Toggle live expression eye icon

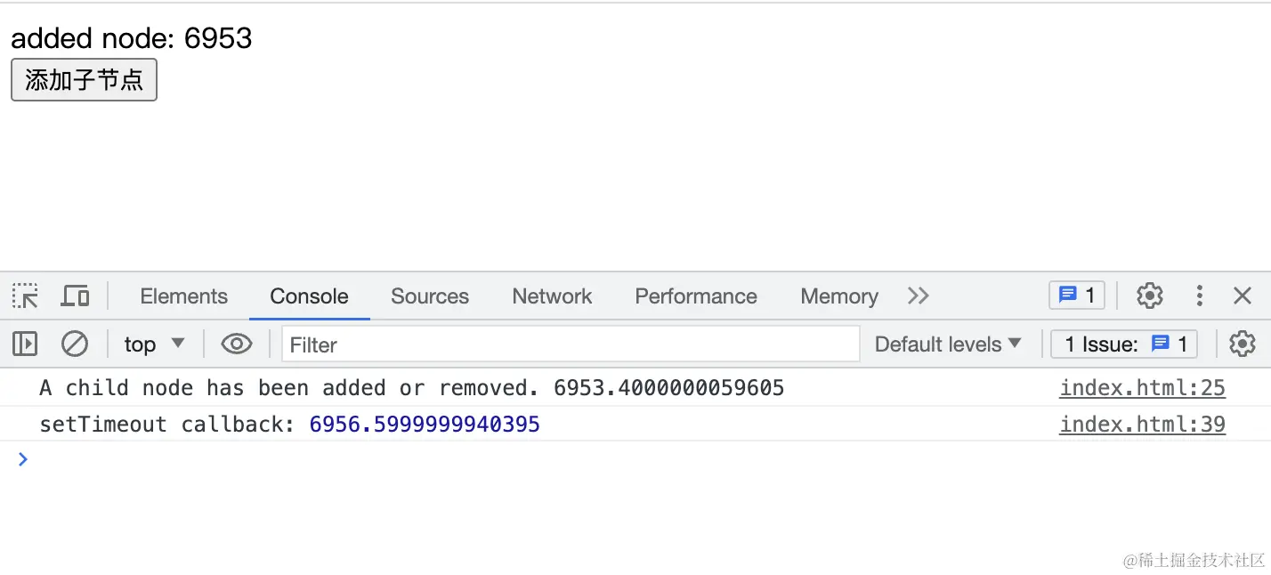[236, 344]
